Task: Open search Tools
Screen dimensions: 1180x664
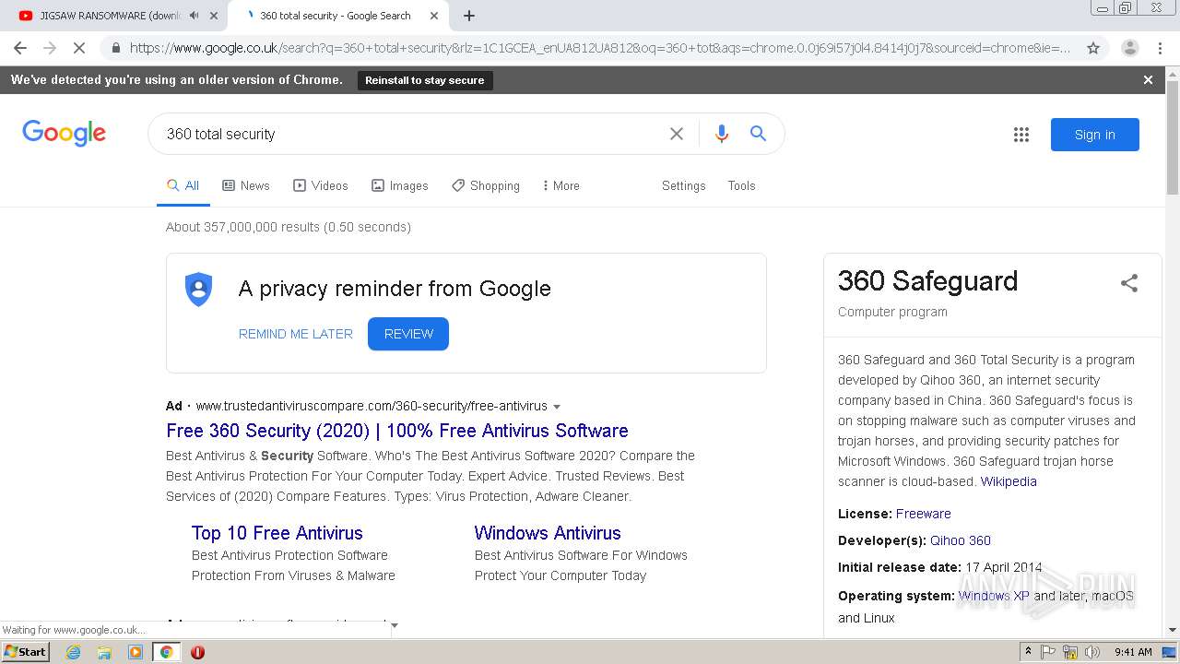Action: coord(741,185)
